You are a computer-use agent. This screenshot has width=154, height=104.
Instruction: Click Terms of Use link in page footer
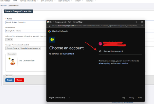[x=128, y=102]
